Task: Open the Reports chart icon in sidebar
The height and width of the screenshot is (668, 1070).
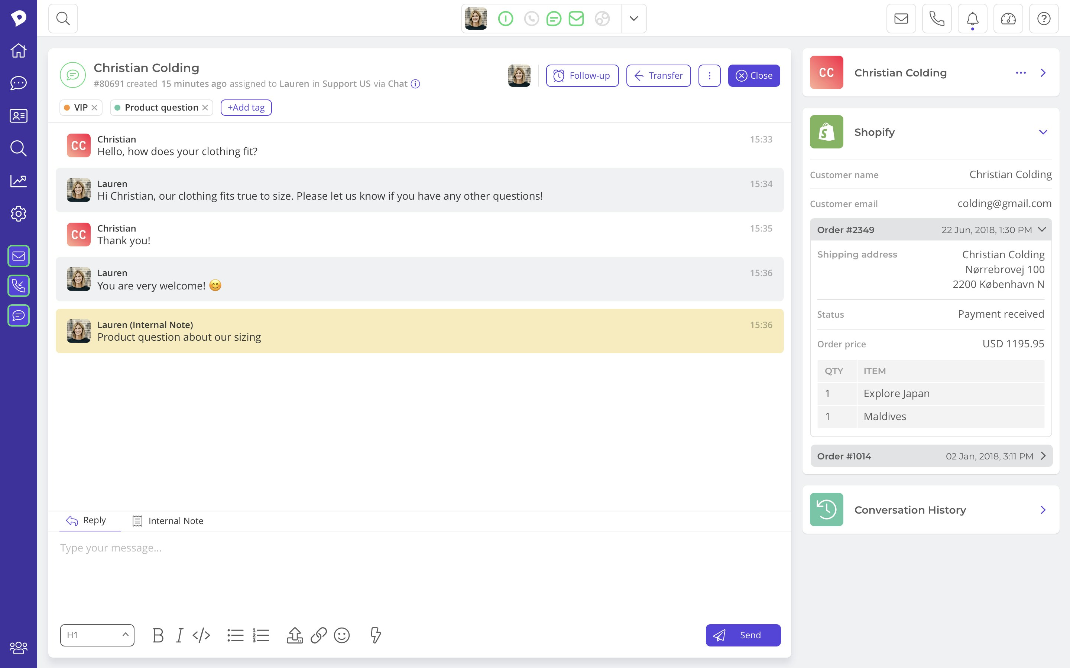Action: click(18, 181)
